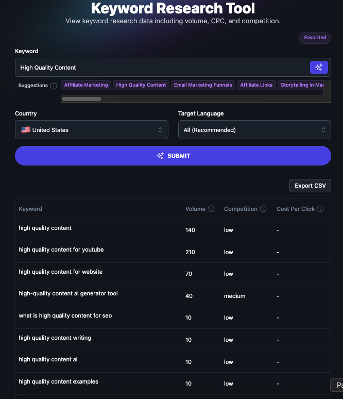Select the High Quality Content suggestion chip
This screenshot has width=343, height=399.
pyautogui.click(x=141, y=85)
